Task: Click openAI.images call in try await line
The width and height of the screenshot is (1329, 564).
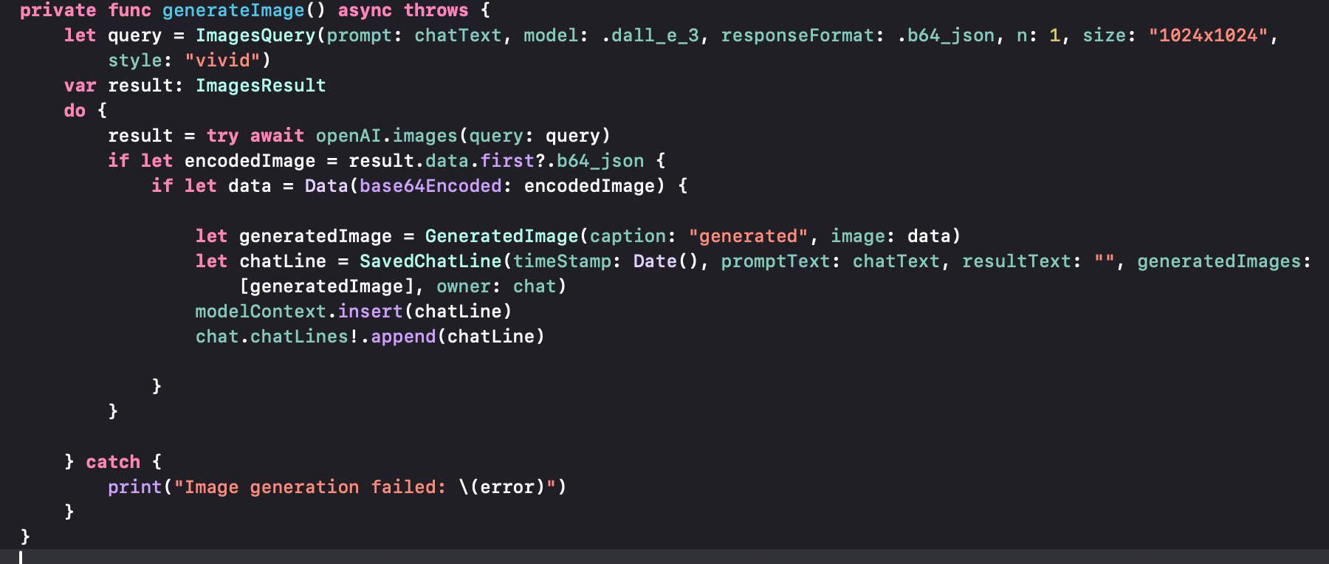Action: [x=386, y=136]
